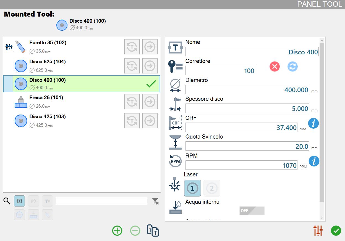
Task: Click the arrow button on Fresa 26 row
Action: click(x=150, y=102)
